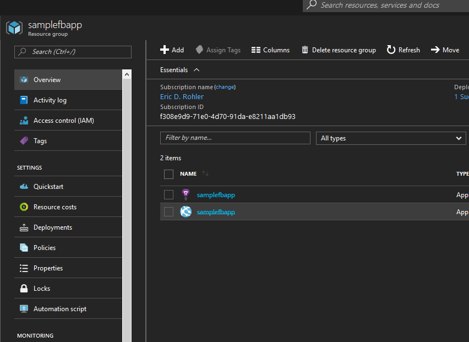Focus the sidebar Search (Ctrl+/) field
The image size is (469, 342).
coord(73,52)
